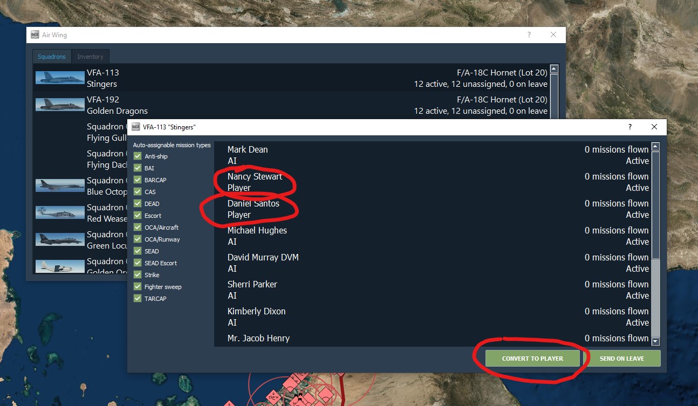Toggle the TARCAP checkbox
Screen dimensions: 698x406
pyautogui.click(x=138, y=299)
